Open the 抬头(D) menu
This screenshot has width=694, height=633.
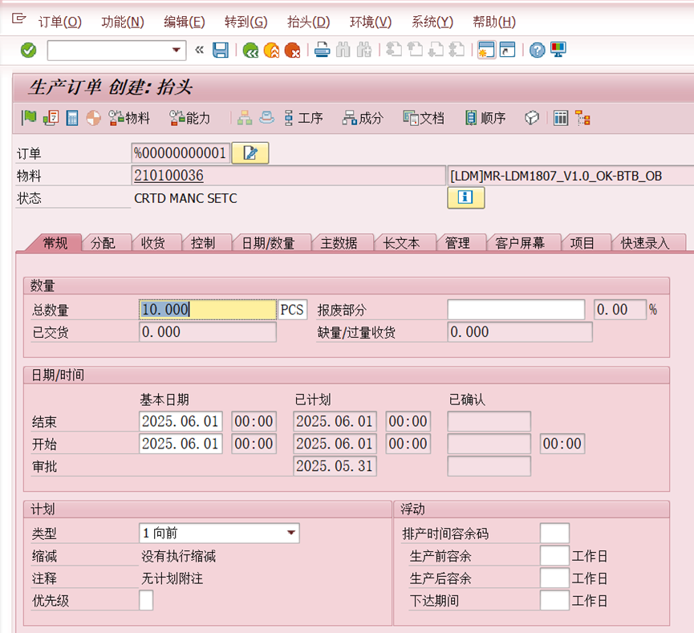point(309,22)
